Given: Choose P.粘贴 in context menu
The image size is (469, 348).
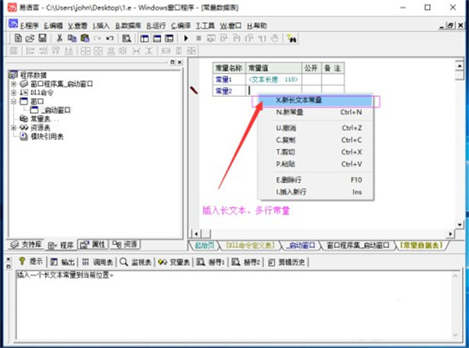Looking at the screenshot, I should click(316, 164).
